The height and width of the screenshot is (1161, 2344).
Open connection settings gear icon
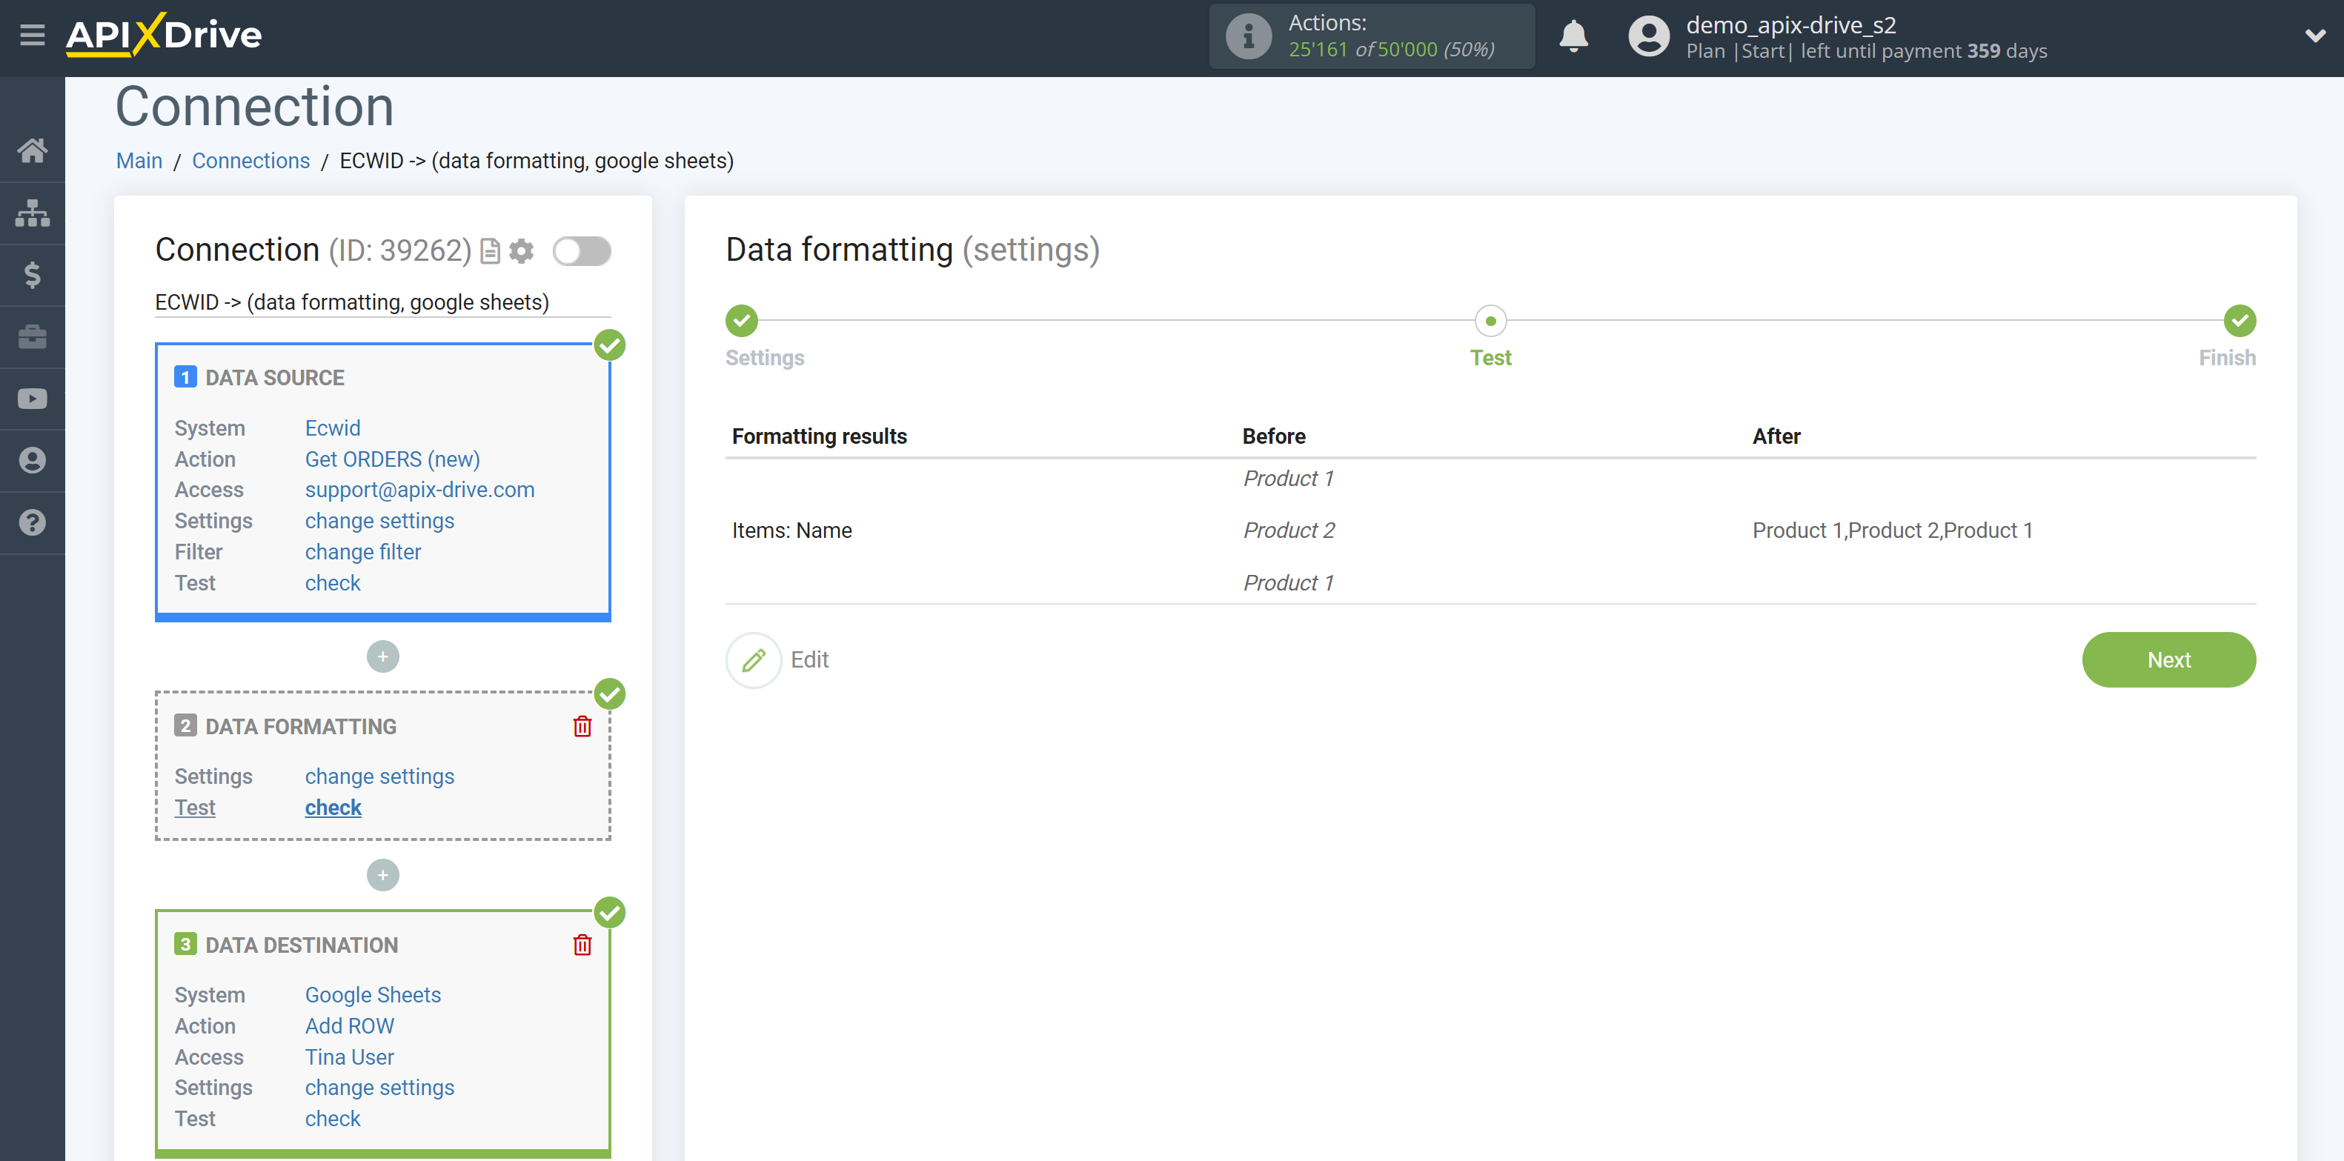click(522, 250)
